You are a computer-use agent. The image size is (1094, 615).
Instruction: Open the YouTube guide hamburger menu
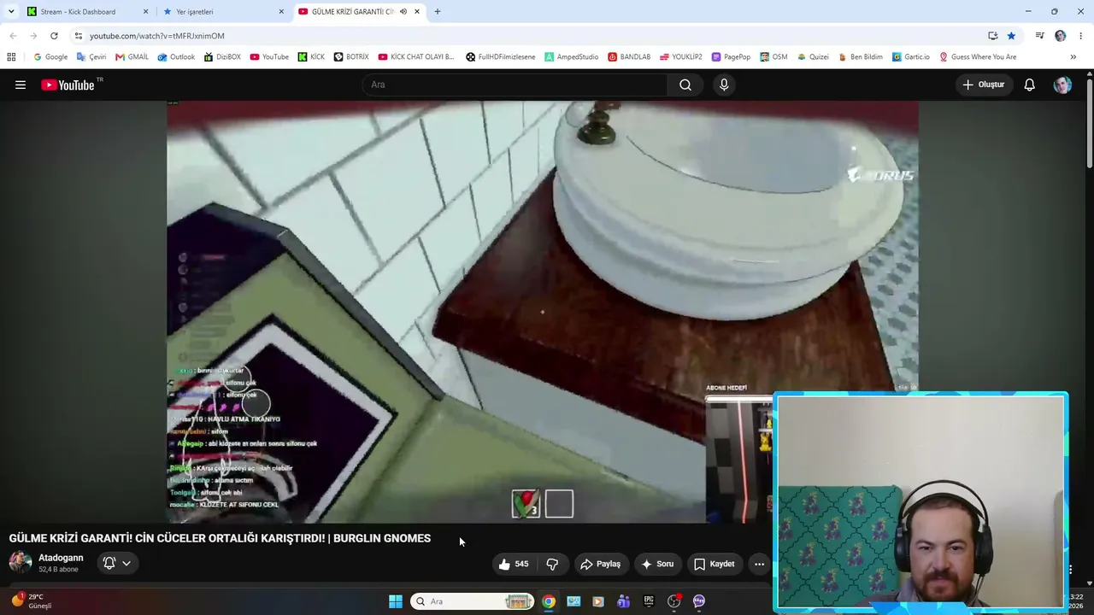(21, 85)
